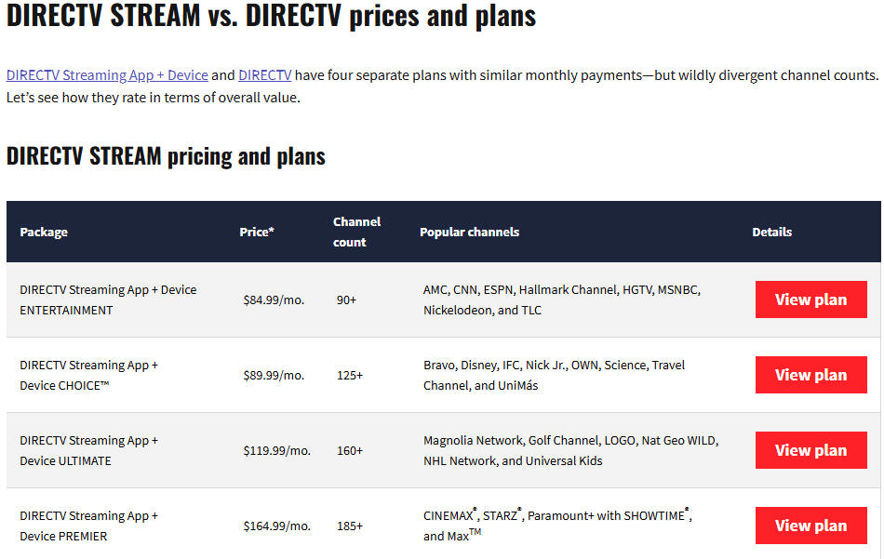Select the Popular channels column header
The image size is (884, 559).
(x=470, y=233)
